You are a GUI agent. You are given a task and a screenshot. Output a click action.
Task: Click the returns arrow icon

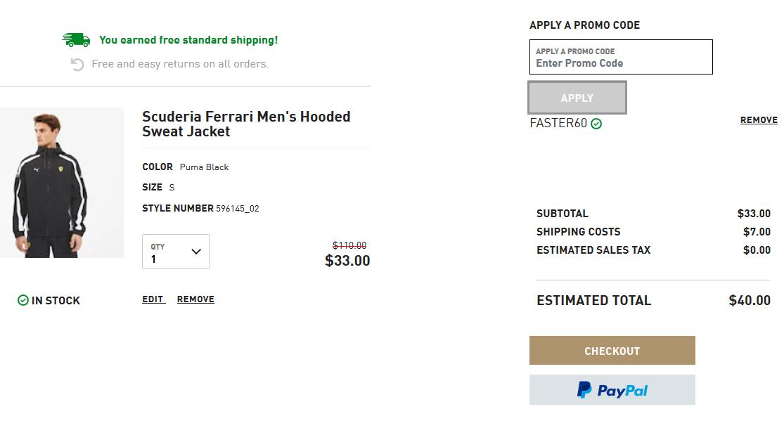click(x=77, y=65)
